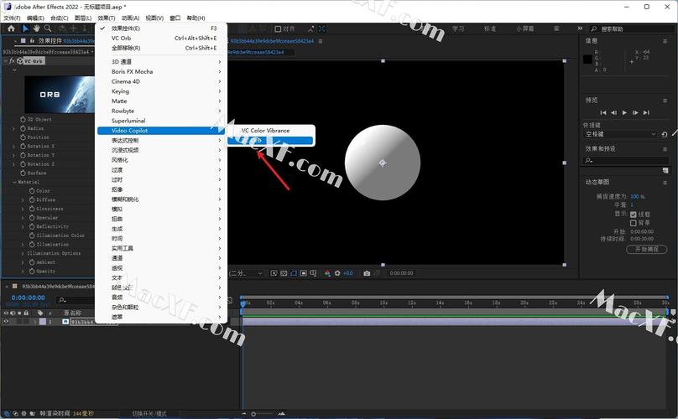The image size is (678, 419).
Task: Hide layer 1 with eye toggle
Action: tap(6, 322)
